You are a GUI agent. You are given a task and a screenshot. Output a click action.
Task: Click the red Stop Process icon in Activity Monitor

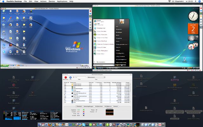tap(66, 77)
